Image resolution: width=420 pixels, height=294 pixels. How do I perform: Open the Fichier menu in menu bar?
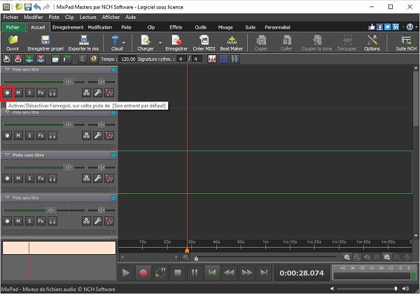[x=10, y=17]
